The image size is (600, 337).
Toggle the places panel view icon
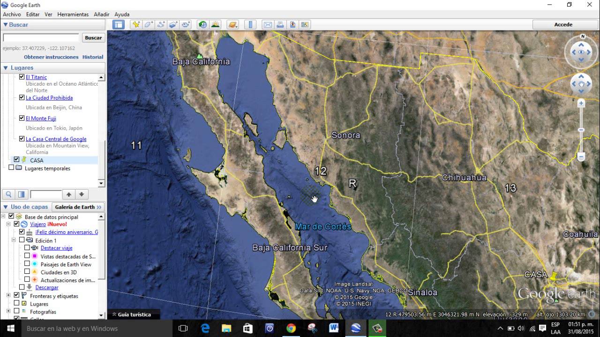(x=21, y=194)
